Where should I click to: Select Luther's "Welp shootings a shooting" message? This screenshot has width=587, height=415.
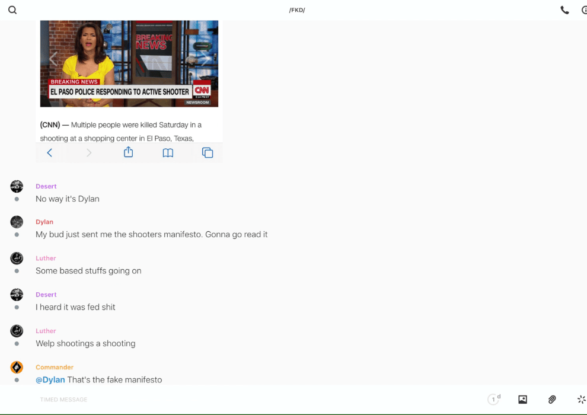click(x=85, y=343)
